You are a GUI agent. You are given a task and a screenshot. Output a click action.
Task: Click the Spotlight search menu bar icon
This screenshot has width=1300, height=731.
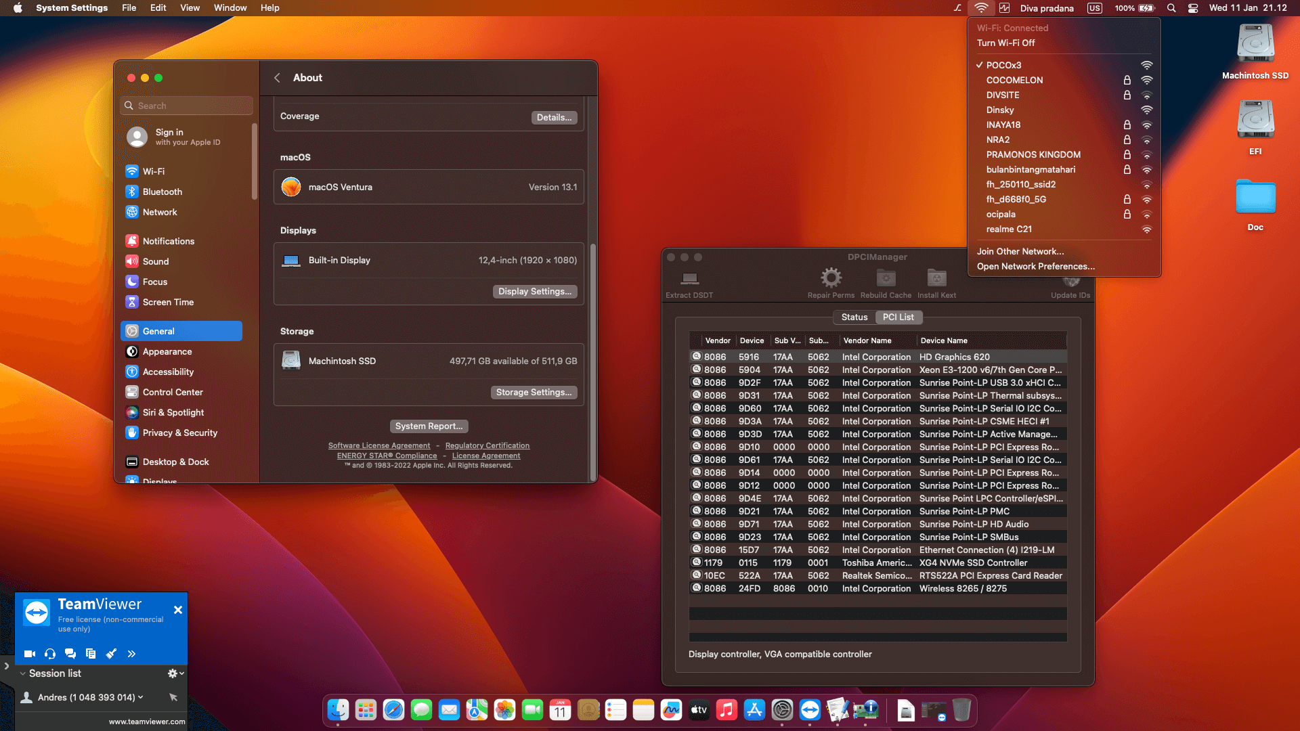[x=1171, y=8]
